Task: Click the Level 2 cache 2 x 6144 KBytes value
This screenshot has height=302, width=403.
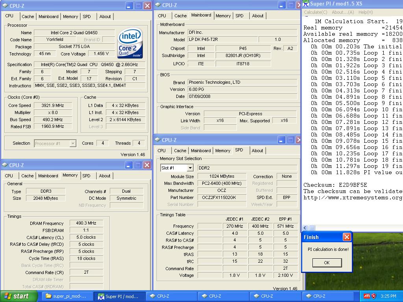Action: [x=125, y=120]
